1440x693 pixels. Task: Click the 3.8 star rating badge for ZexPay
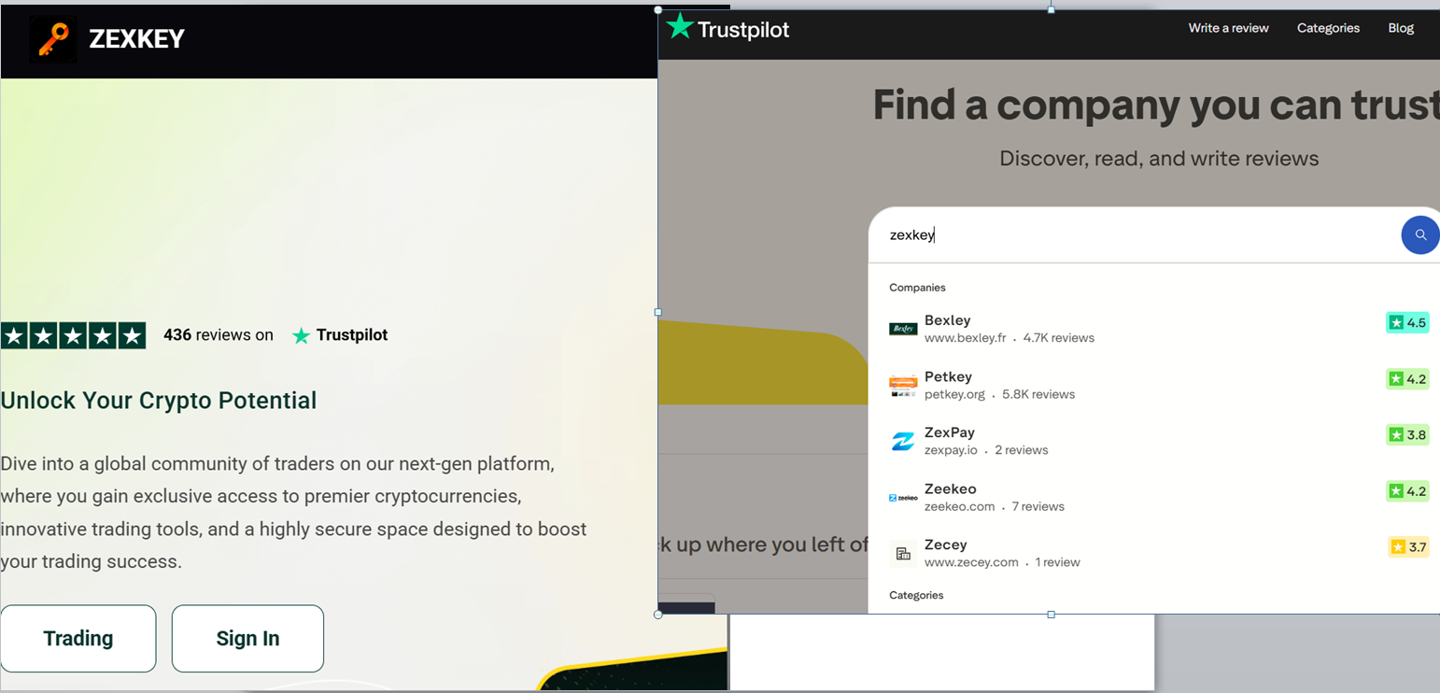point(1407,435)
